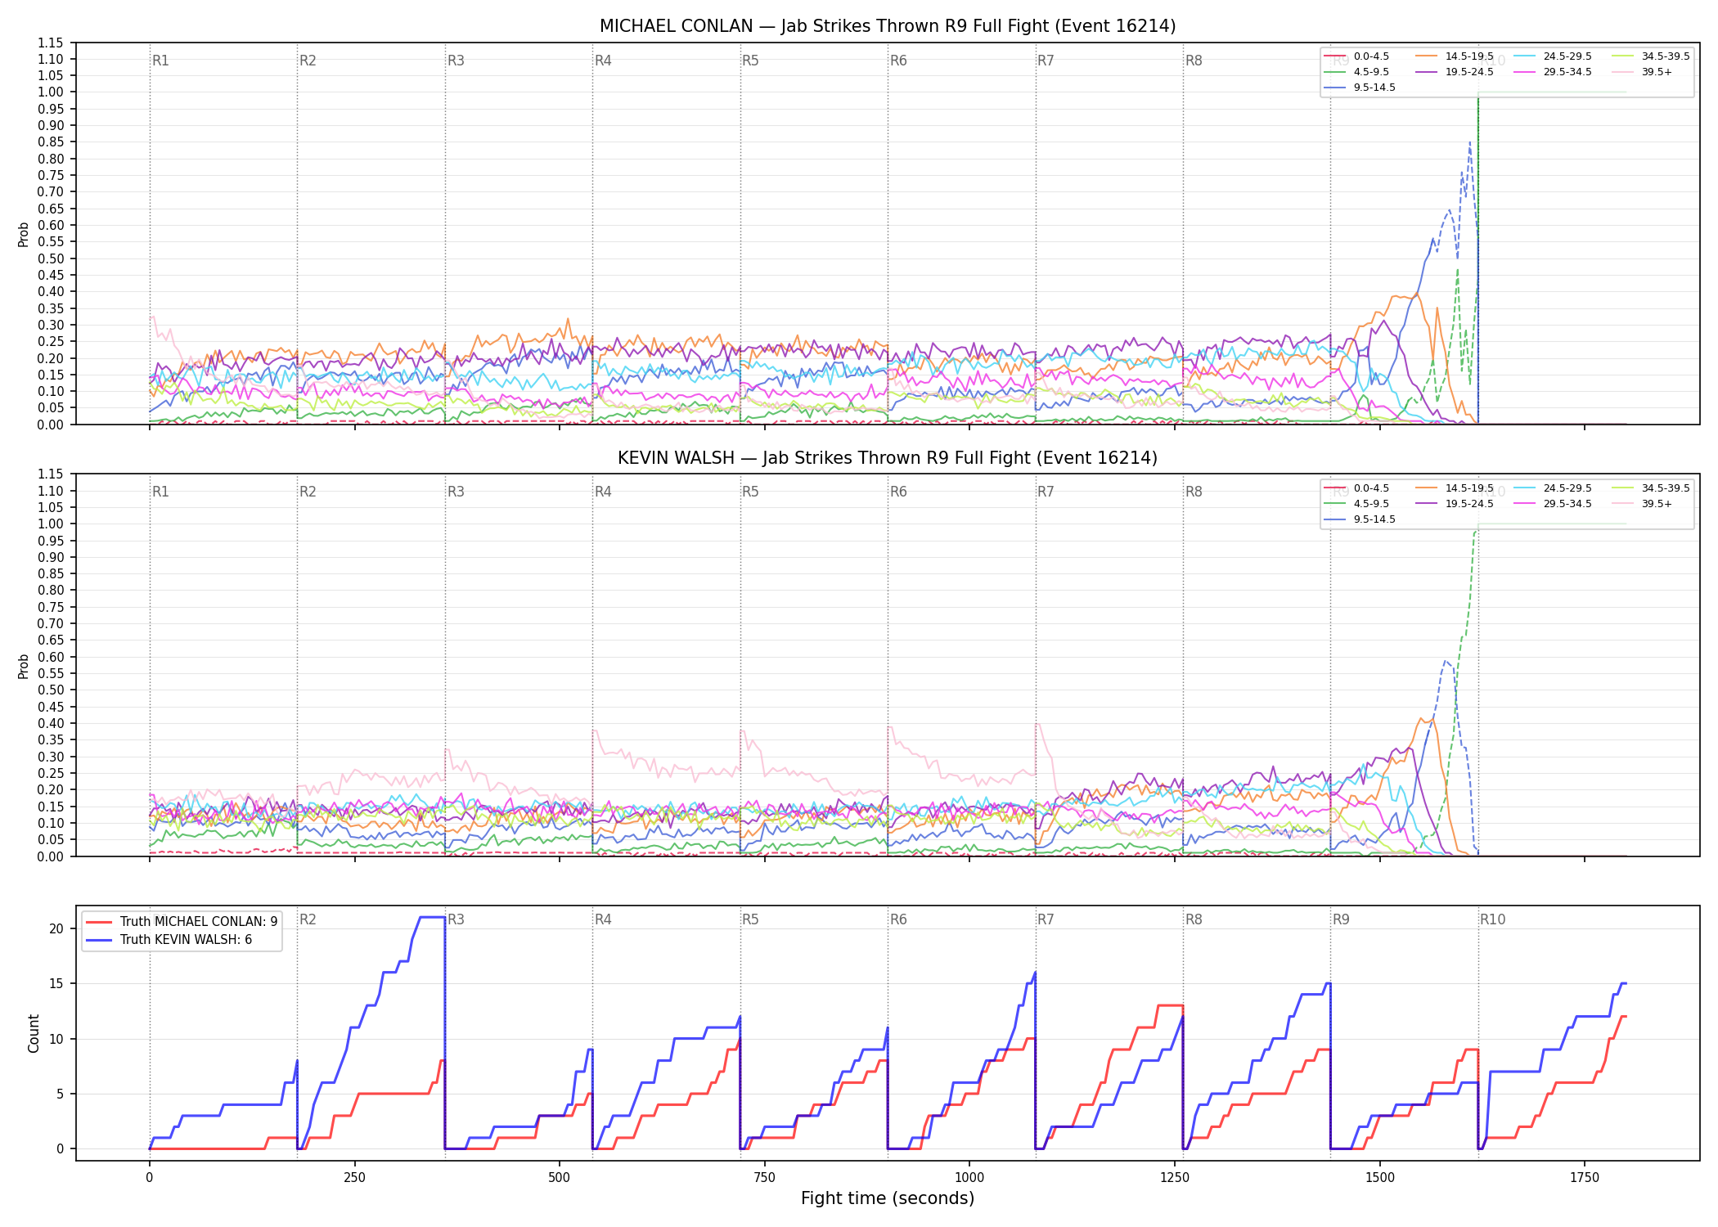Click the 'Count' y-axis label
This screenshot has width=1718, height=1227.
[34, 1033]
